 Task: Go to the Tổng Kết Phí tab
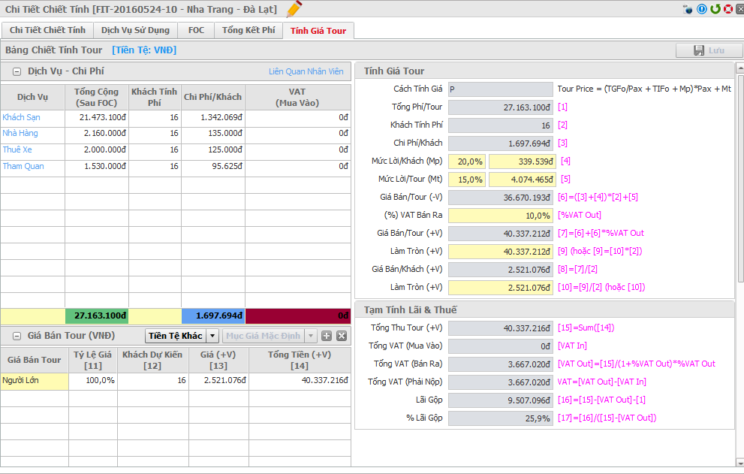(249, 30)
